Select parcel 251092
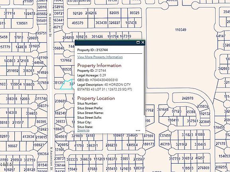Viewport: 230px width, 172px height. (13, 71)
